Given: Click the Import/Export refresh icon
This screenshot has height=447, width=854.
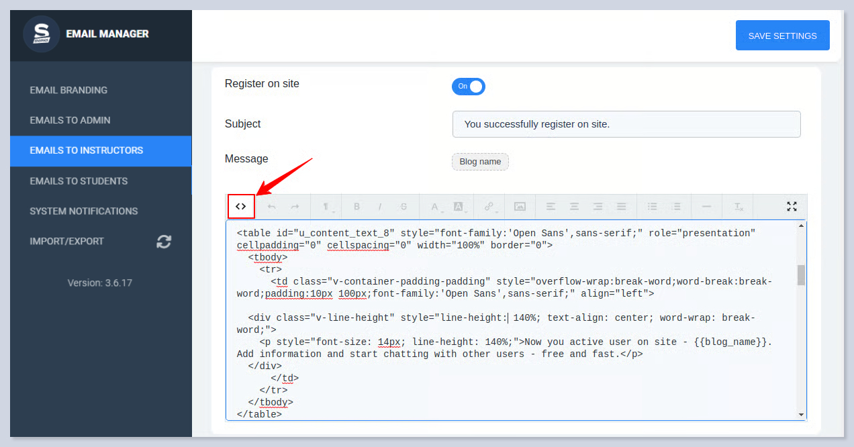Looking at the screenshot, I should click(164, 242).
